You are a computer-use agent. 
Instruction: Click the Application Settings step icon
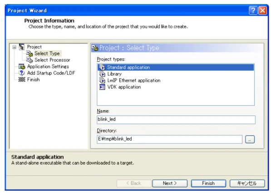[22, 67]
